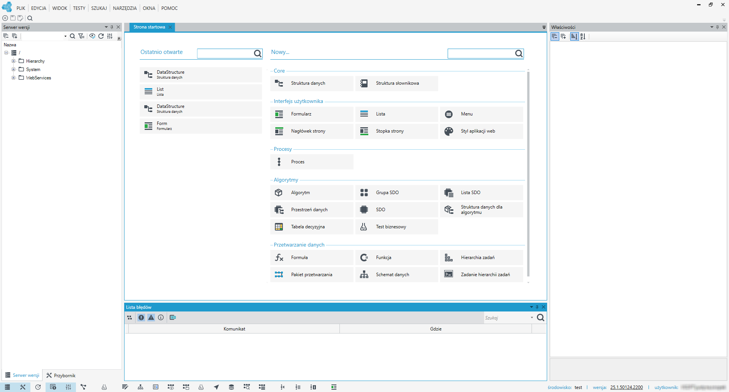Click the database stack icon in bottom toolbar
The height and width of the screenshot is (392, 729).
[x=231, y=387]
